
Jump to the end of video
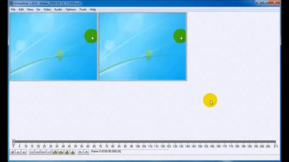point(49,152)
